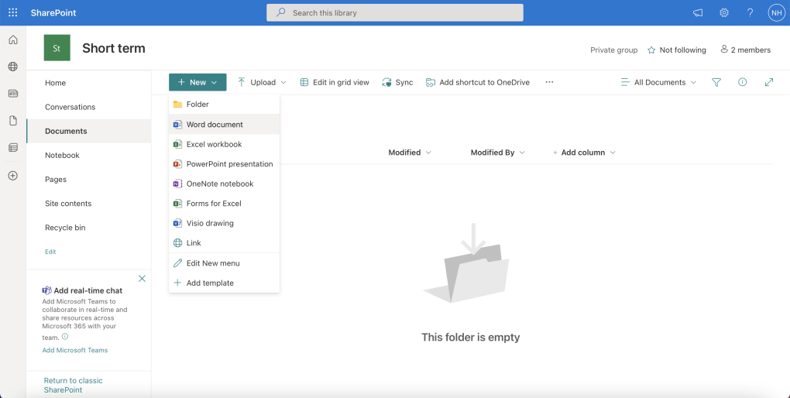Screen dimensions: 790x398
Task: Choose Forms for Excel menu entry
Action: pos(224,204)
